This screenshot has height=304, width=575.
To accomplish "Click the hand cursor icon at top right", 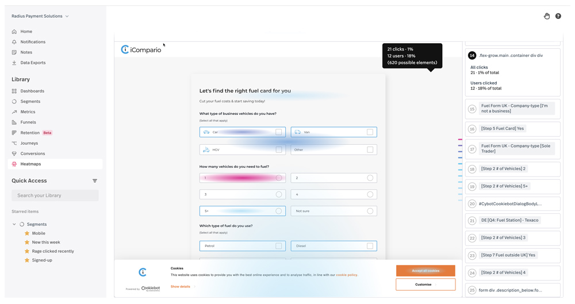I will (x=547, y=16).
